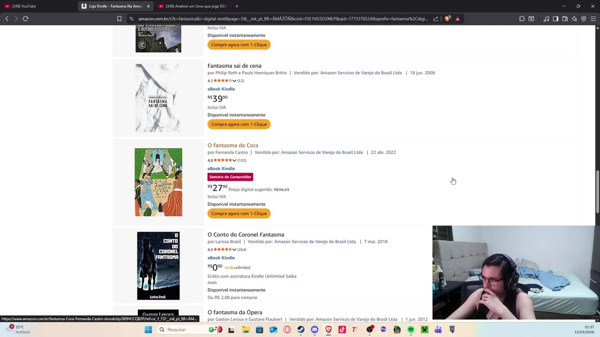Open the Brave hamburger menu

click(593, 19)
